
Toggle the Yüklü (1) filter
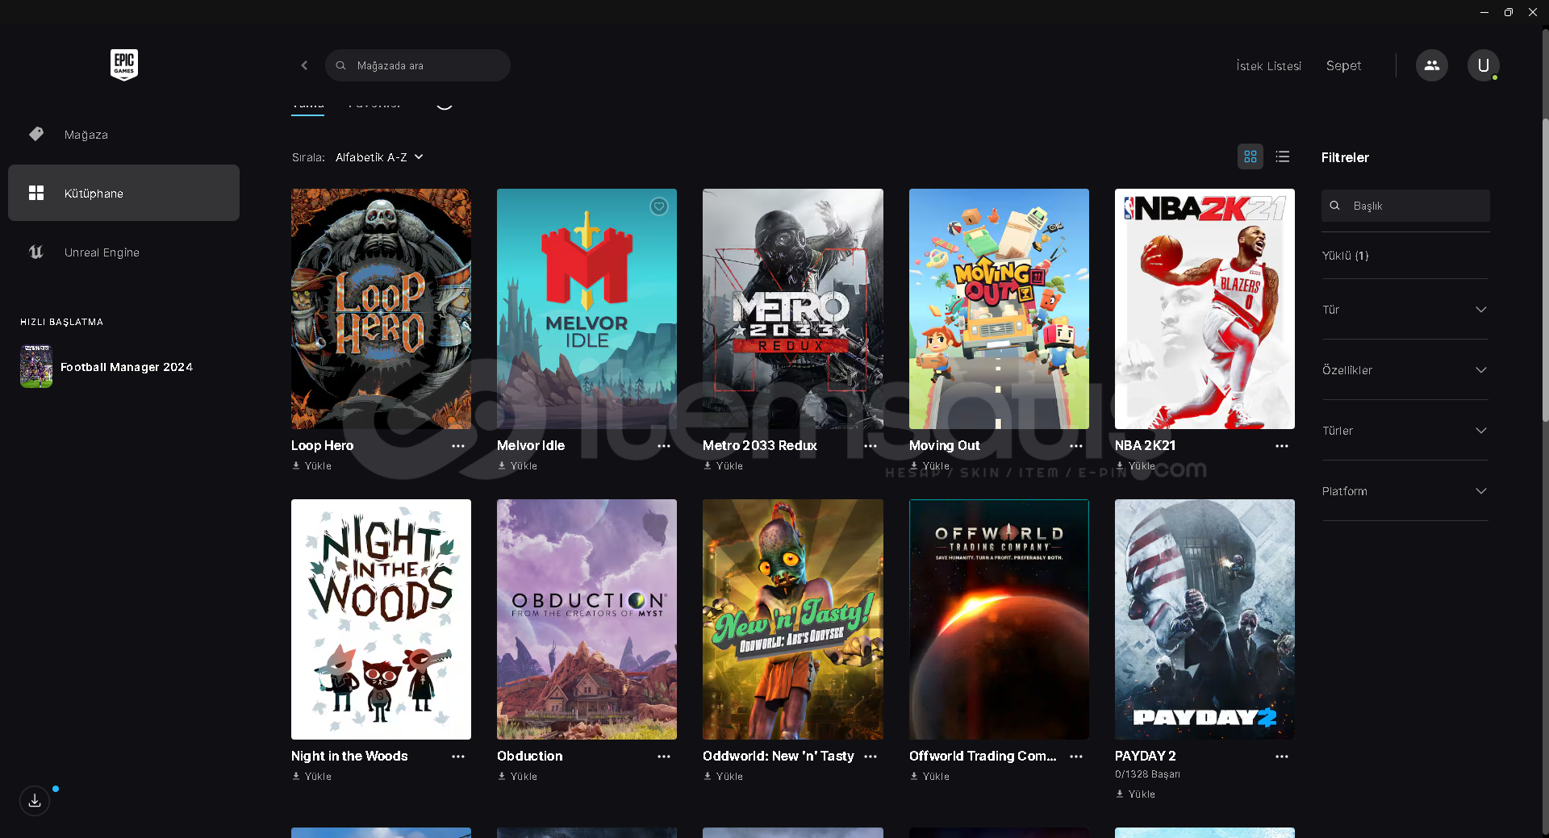tap(1345, 256)
